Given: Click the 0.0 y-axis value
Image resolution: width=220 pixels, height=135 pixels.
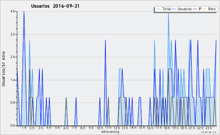Looking at the screenshot, I should (x=12, y=126).
